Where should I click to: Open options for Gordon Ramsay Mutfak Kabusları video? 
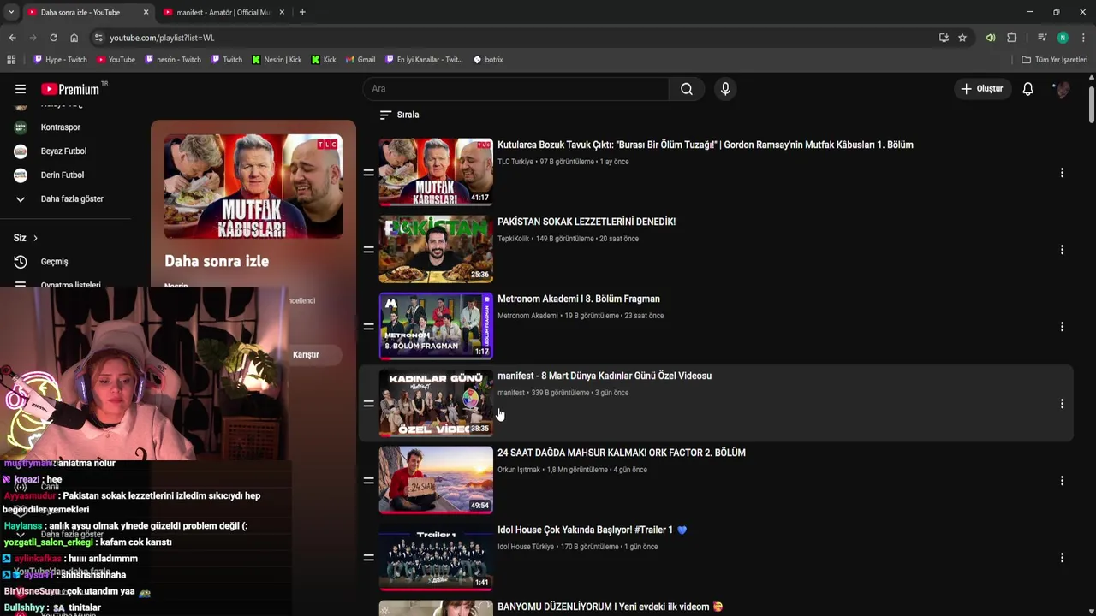[1062, 173]
